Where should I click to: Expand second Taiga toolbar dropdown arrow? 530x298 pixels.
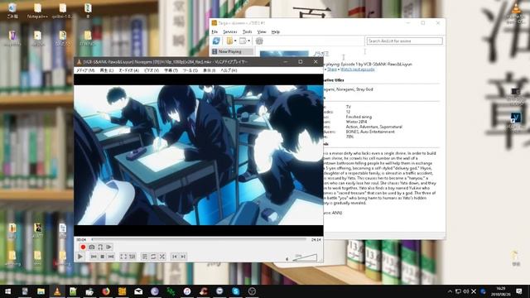coord(249,41)
